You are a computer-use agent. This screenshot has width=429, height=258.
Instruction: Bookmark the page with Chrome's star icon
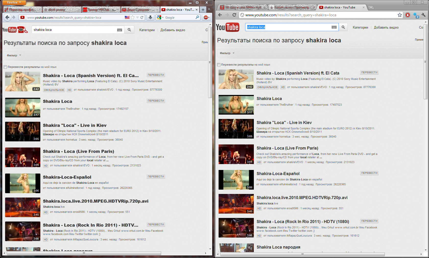[x=400, y=15]
